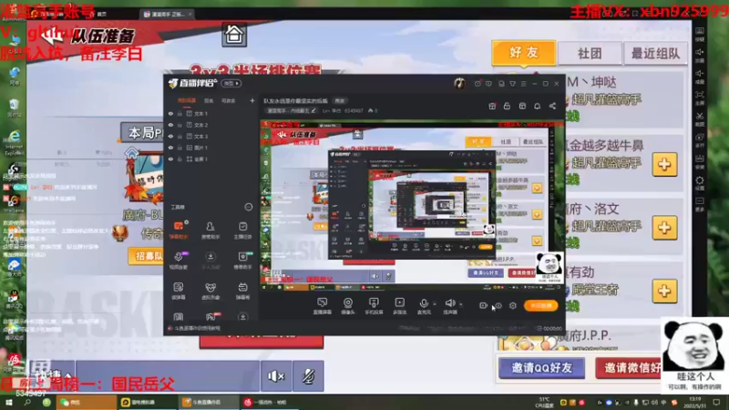
Task: Select the second scene tab above layer list
Action: pyautogui.click(x=209, y=100)
